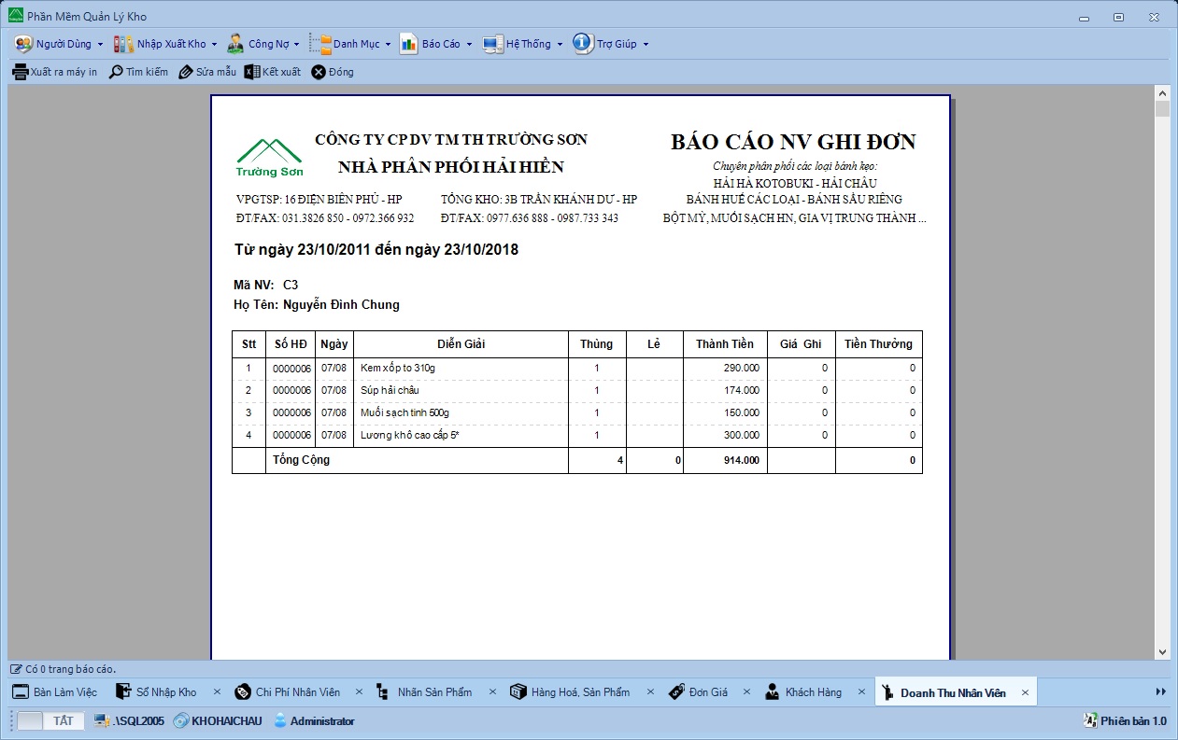1178x740 pixels.
Task: Export report with Kết xuất icon
Action: [x=252, y=72]
